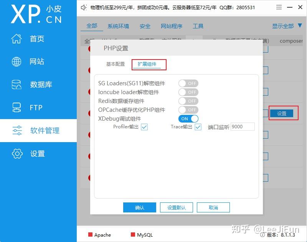This screenshot has height=242, width=307.
Task: Open the 网站 globe icon
Action: click(x=17, y=61)
